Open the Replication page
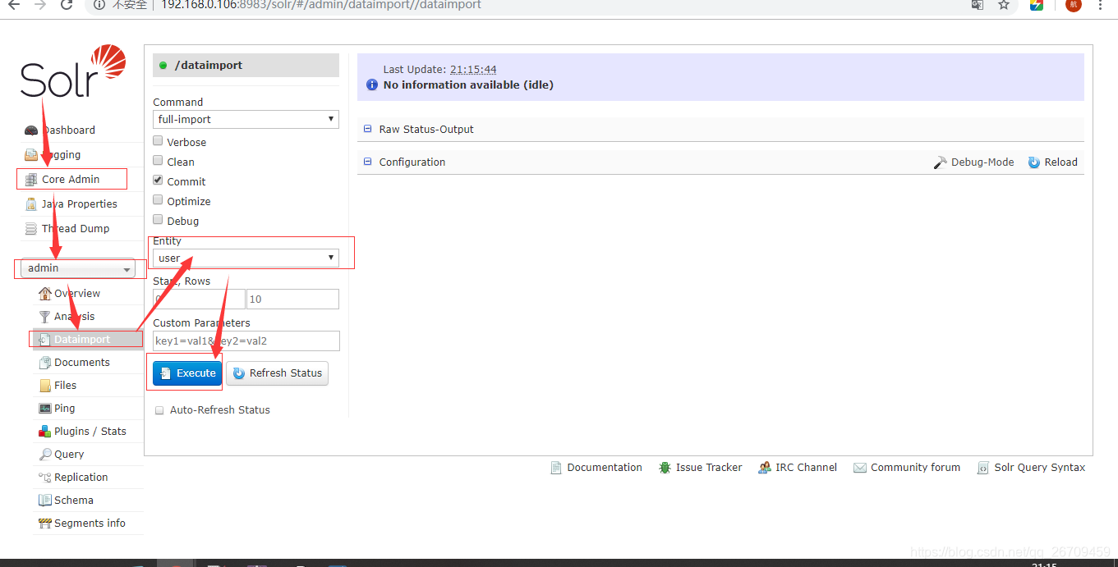Viewport: 1118px width, 567px height. 81,477
